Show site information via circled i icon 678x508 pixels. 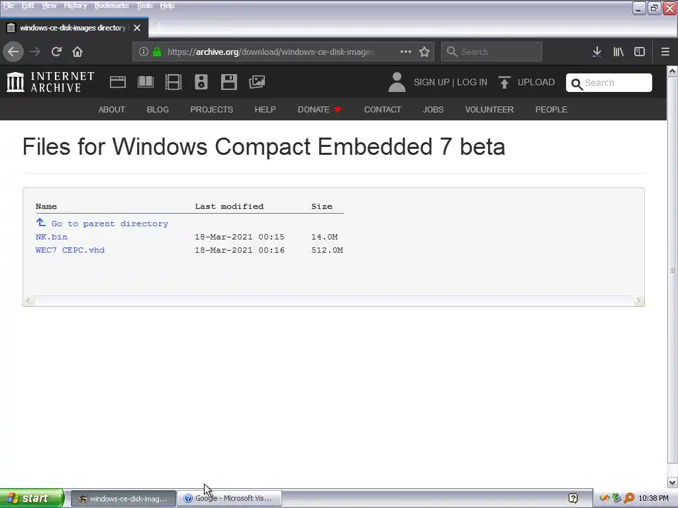144,52
